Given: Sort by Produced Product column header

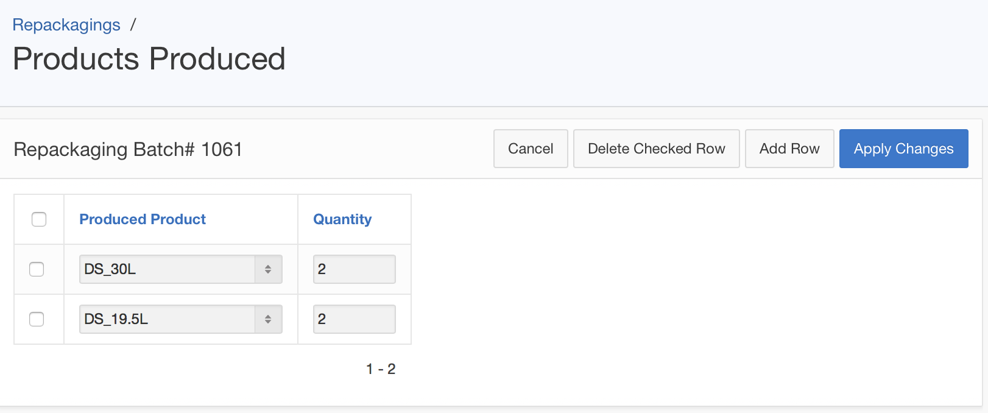Looking at the screenshot, I should [x=143, y=219].
